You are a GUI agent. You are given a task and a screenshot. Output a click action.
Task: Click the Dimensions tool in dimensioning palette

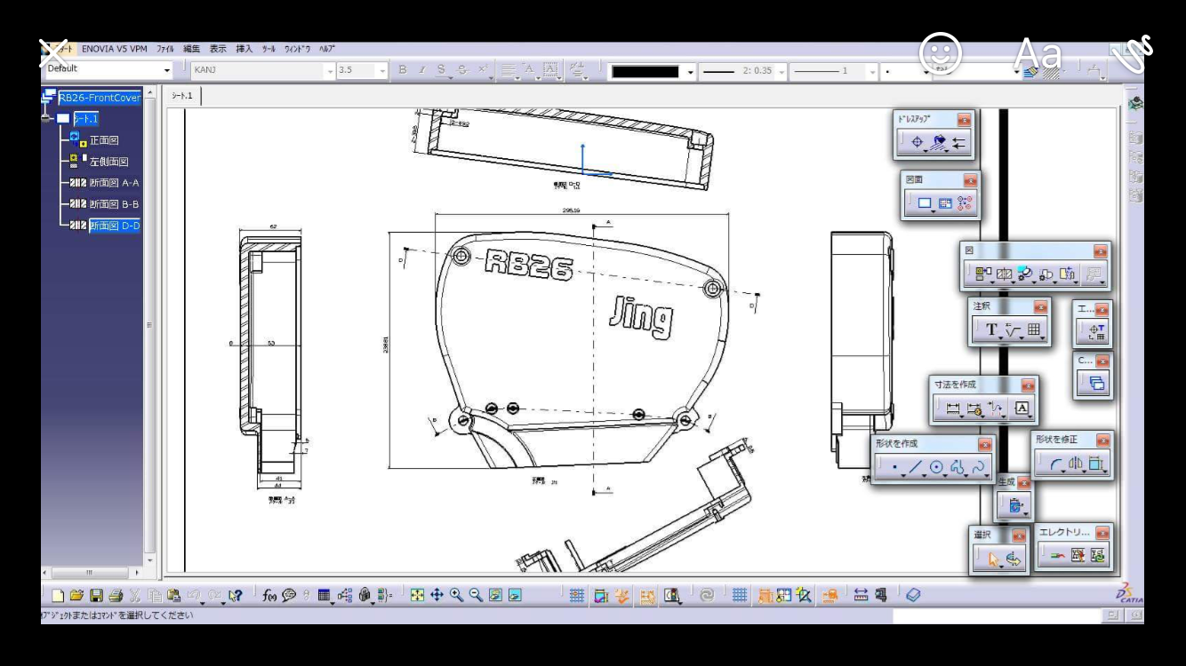(x=954, y=408)
